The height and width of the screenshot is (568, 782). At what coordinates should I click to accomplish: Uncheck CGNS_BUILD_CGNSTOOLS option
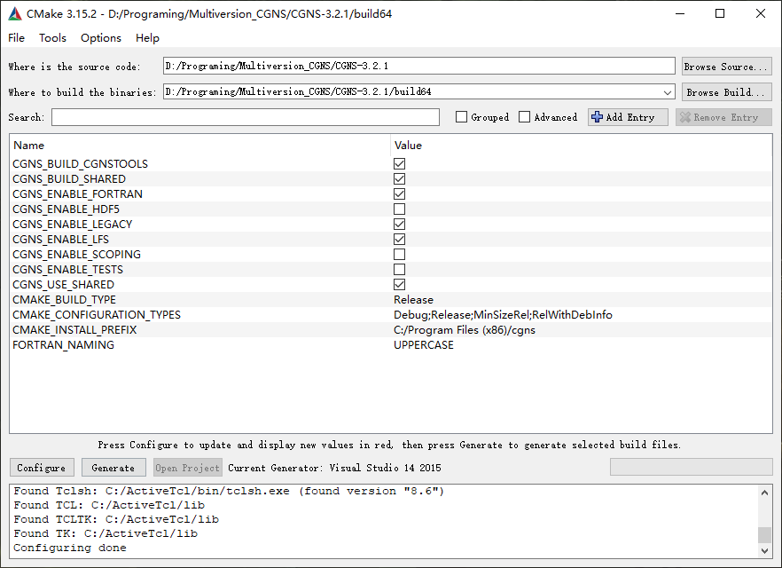tap(399, 163)
